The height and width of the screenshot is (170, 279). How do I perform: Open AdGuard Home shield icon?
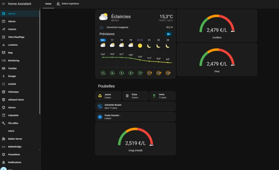[4, 100]
